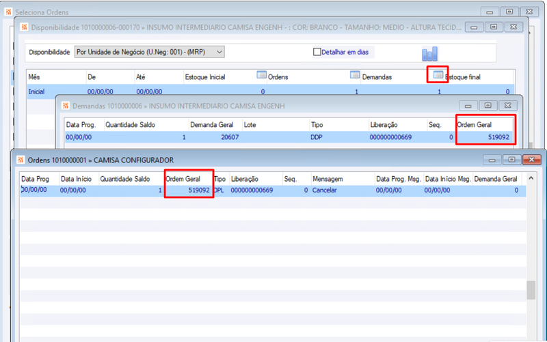Viewport: 547px width, 342px height.
Task: Minimize the Demandas window
Action: [x=468, y=105]
